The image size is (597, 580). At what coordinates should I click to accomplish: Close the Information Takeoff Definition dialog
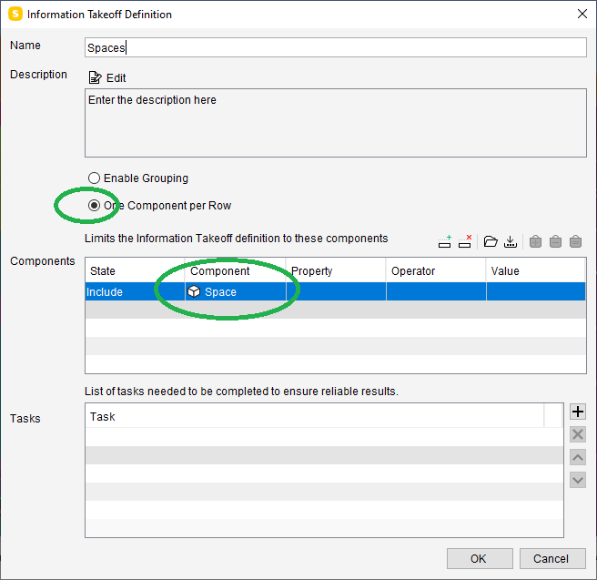click(582, 14)
